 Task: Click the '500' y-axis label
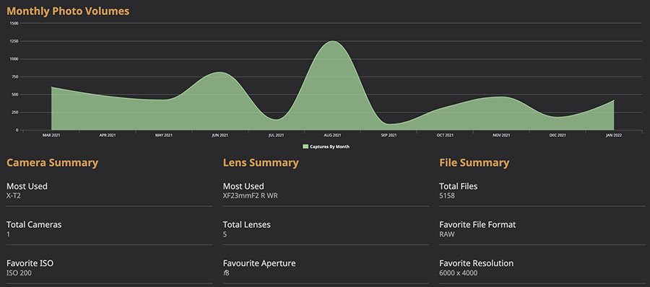15,94
